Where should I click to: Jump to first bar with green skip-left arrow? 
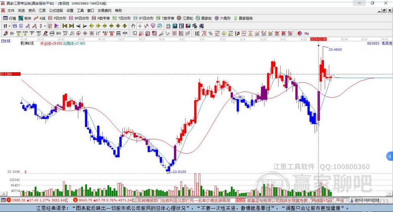click(x=64, y=26)
